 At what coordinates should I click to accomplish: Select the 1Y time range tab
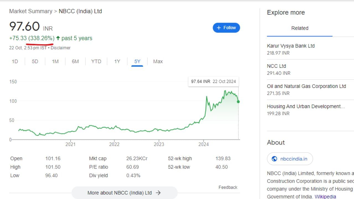click(117, 61)
